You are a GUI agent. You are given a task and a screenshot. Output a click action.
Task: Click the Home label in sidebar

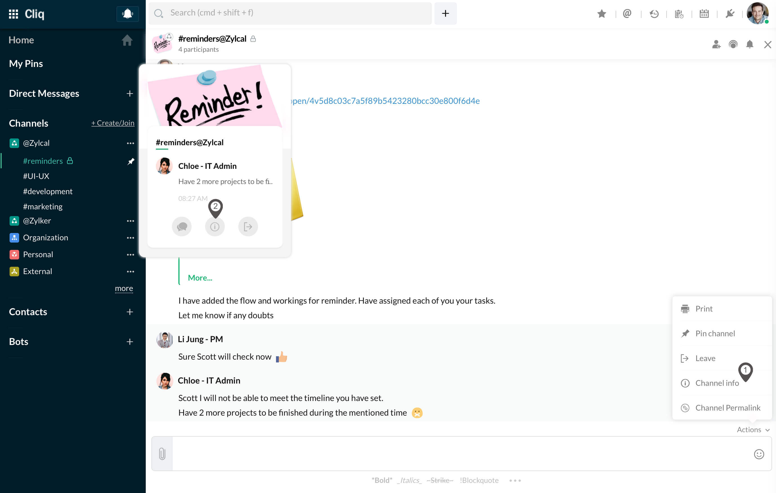coord(21,40)
